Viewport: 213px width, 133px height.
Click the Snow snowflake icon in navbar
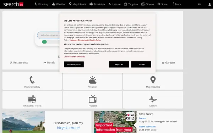159,4
